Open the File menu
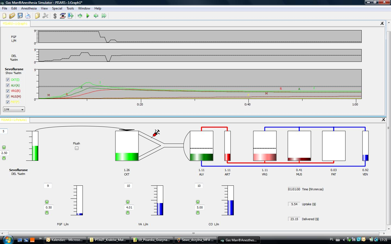Viewport: 391px width, 244px height. pyautogui.click(x=5, y=8)
